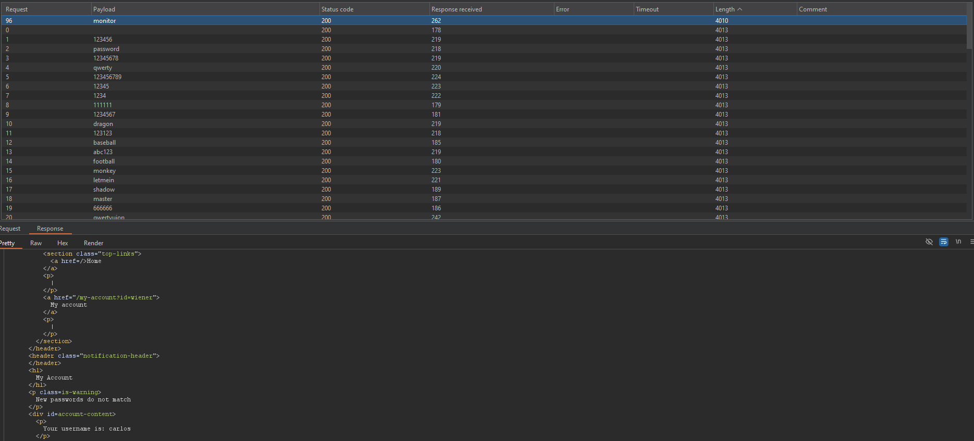The height and width of the screenshot is (441, 974).
Task: Sort results by the Payload column header
Action: tap(104, 9)
